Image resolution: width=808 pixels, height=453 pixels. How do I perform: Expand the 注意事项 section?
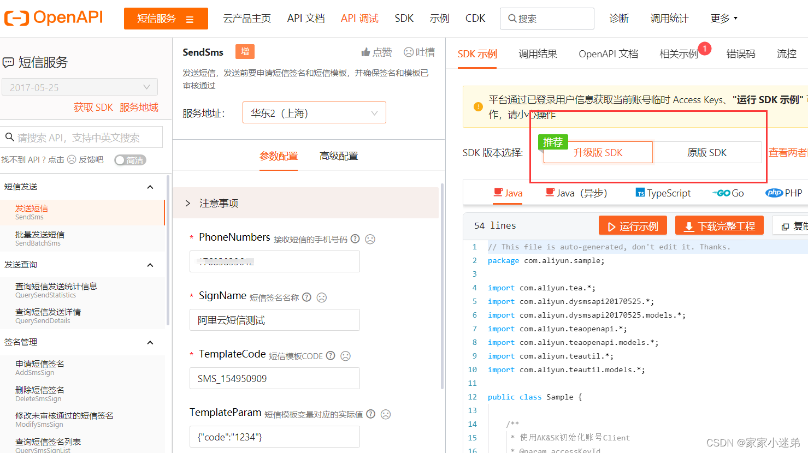tap(305, 203)
